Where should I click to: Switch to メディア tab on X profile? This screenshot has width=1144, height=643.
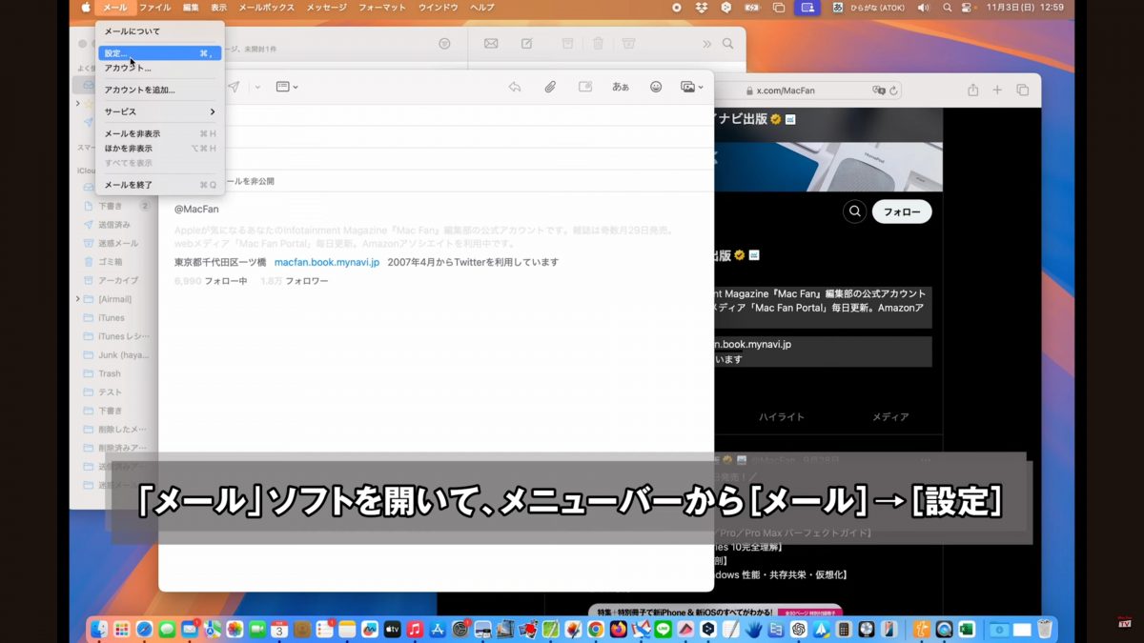891,417
